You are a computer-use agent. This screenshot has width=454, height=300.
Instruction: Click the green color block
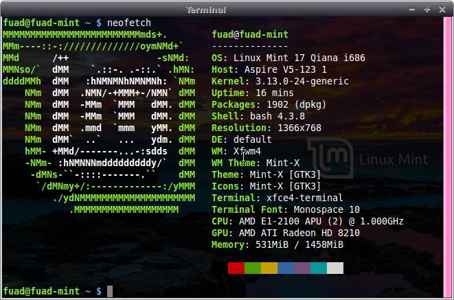(x=253, y=268)
